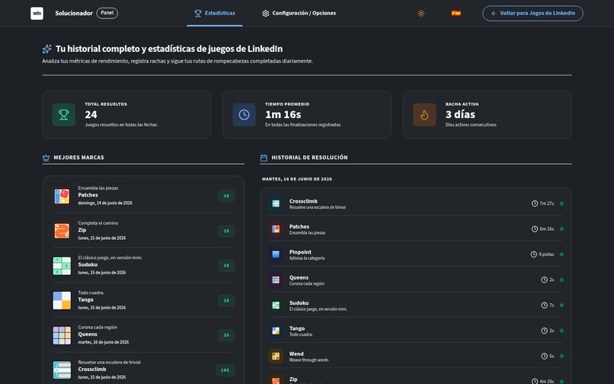Click Tango icon in history list
614x384 pixels.
pos(276,331)
